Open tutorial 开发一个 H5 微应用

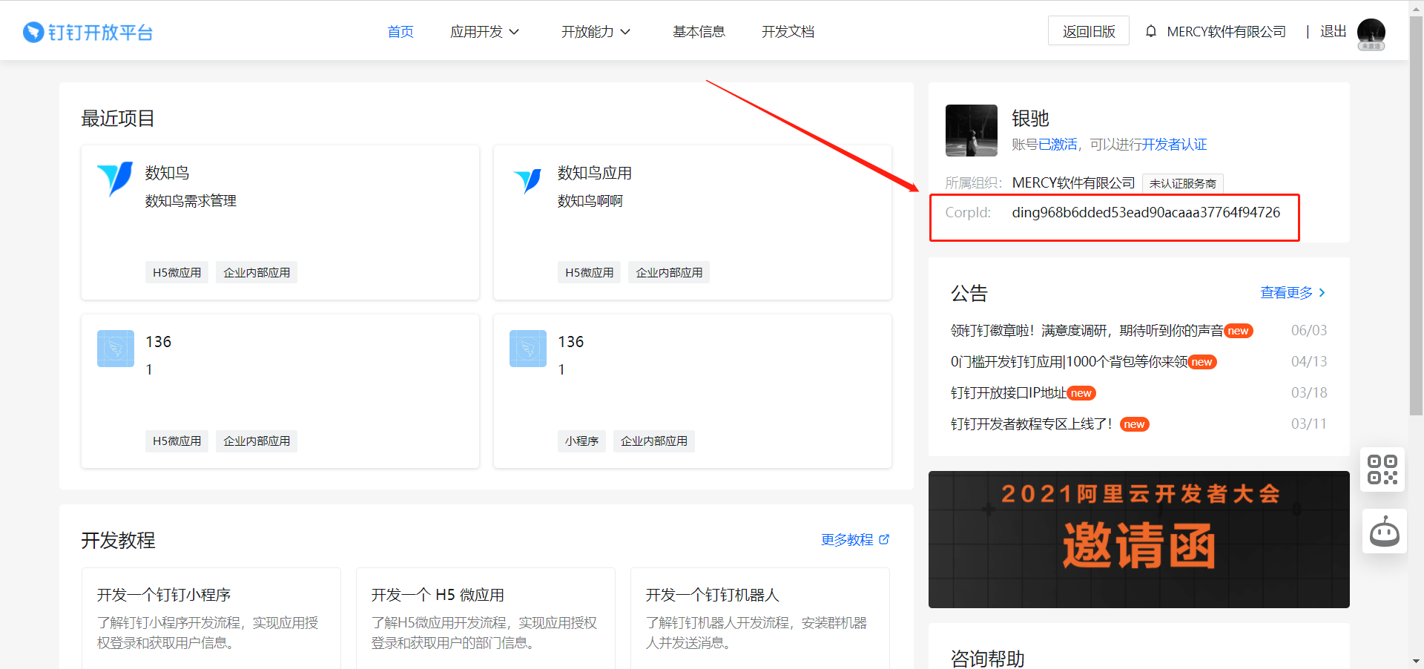pos(438,595)
